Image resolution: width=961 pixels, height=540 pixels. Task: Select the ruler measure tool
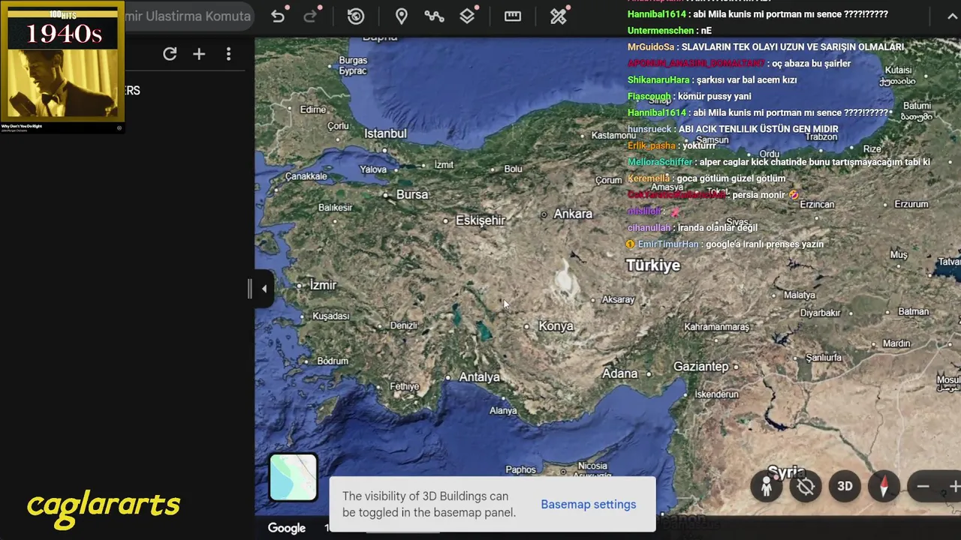click(513, 16)
